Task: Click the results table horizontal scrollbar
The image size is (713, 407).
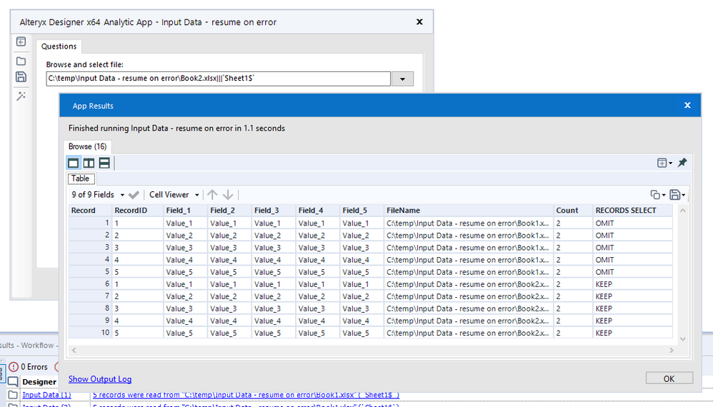Action: [x=372, y=350]
